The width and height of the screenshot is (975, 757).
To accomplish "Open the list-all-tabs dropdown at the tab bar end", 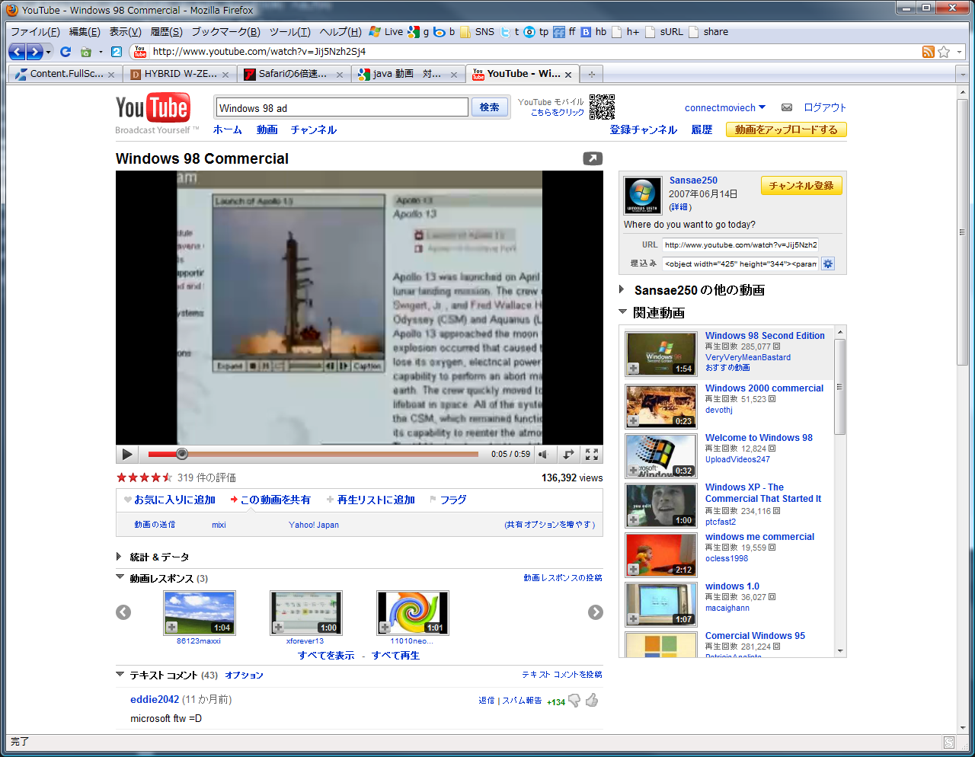I will (x=962, y=74).
